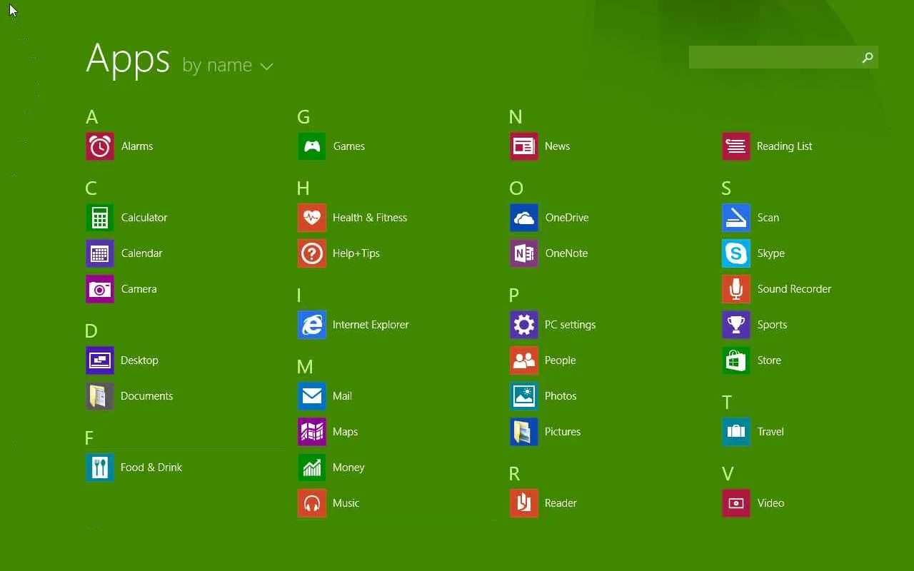The image size is (914, 571).
Task: Click the 'Money' text label
Action: (348, 468)
